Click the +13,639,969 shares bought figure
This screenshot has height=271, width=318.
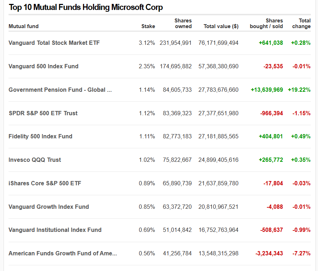267,90
